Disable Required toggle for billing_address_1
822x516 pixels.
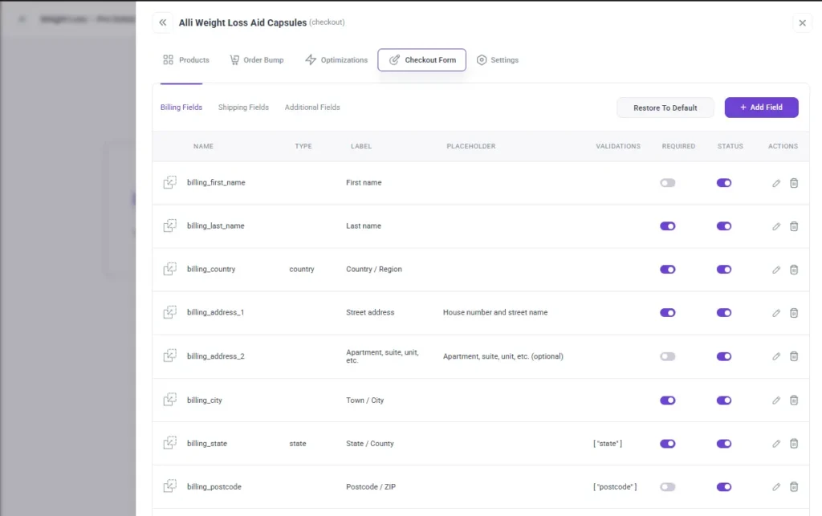click(667, 313)
